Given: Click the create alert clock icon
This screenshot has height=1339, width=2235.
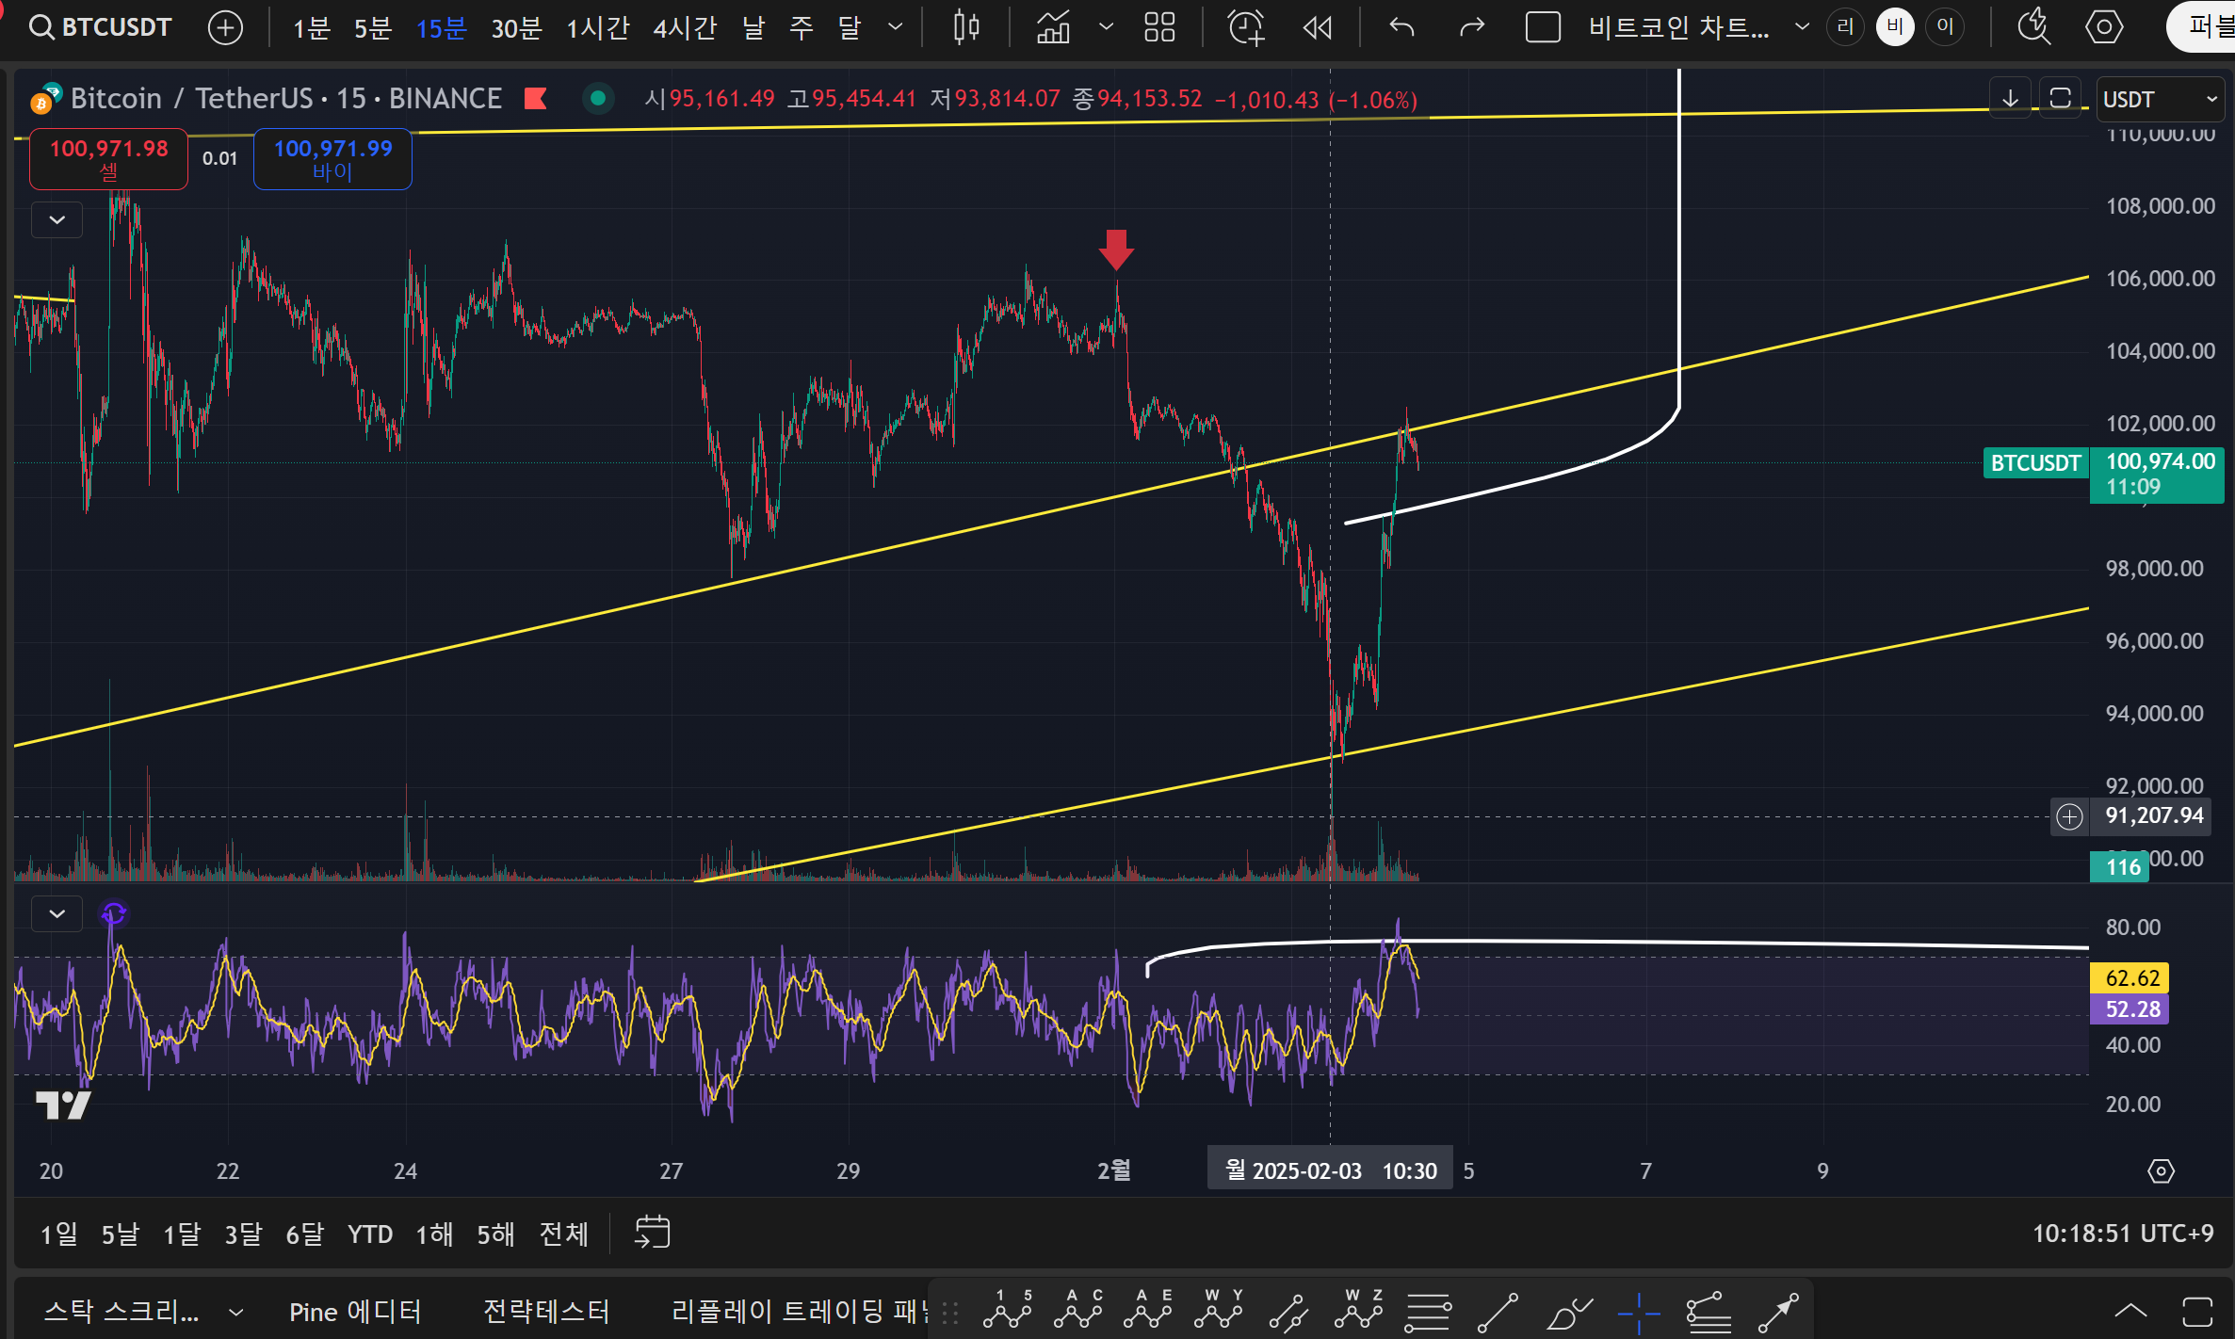Looking at the screenshot, I should click(1246, 27).
